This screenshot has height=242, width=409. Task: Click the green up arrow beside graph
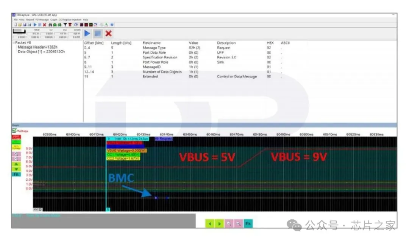pos(17,164)
